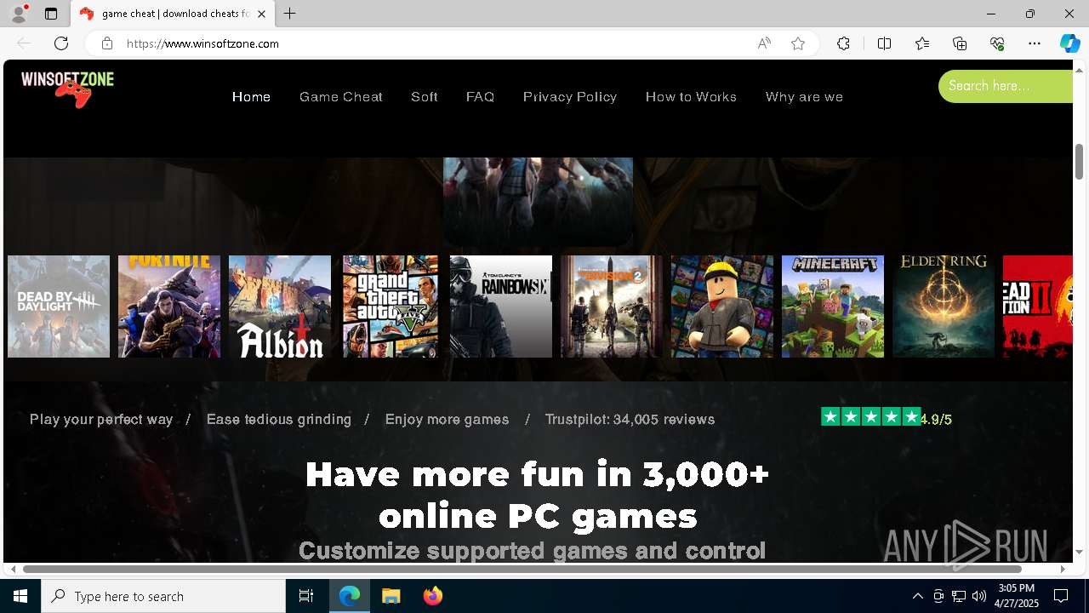Click the browser profile avatar icon
The height and width of the screenshot is (613, 1089).
pyautogui.click(x=18, y=14)
